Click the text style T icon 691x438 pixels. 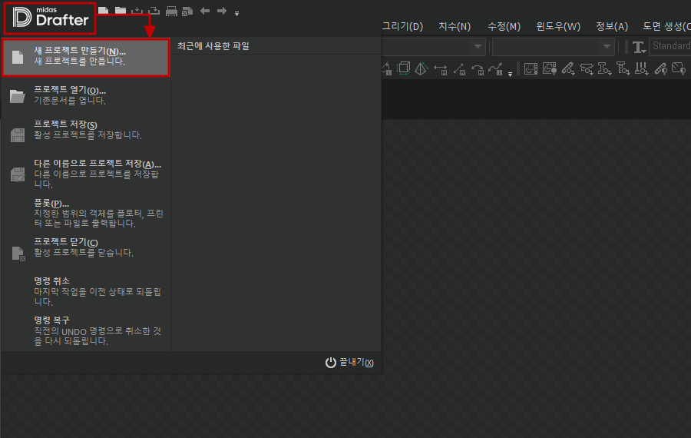(x=639, y=47)
